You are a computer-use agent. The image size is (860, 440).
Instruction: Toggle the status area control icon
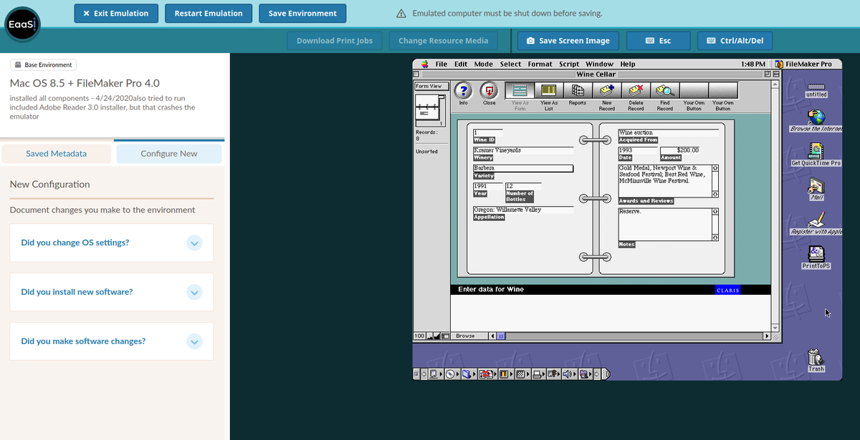pyautogui.click(x=445, y=336)
